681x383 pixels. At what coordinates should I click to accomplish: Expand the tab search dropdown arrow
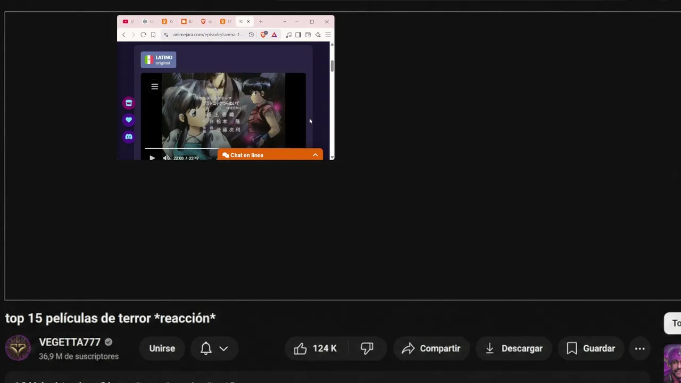pos(285,21)
